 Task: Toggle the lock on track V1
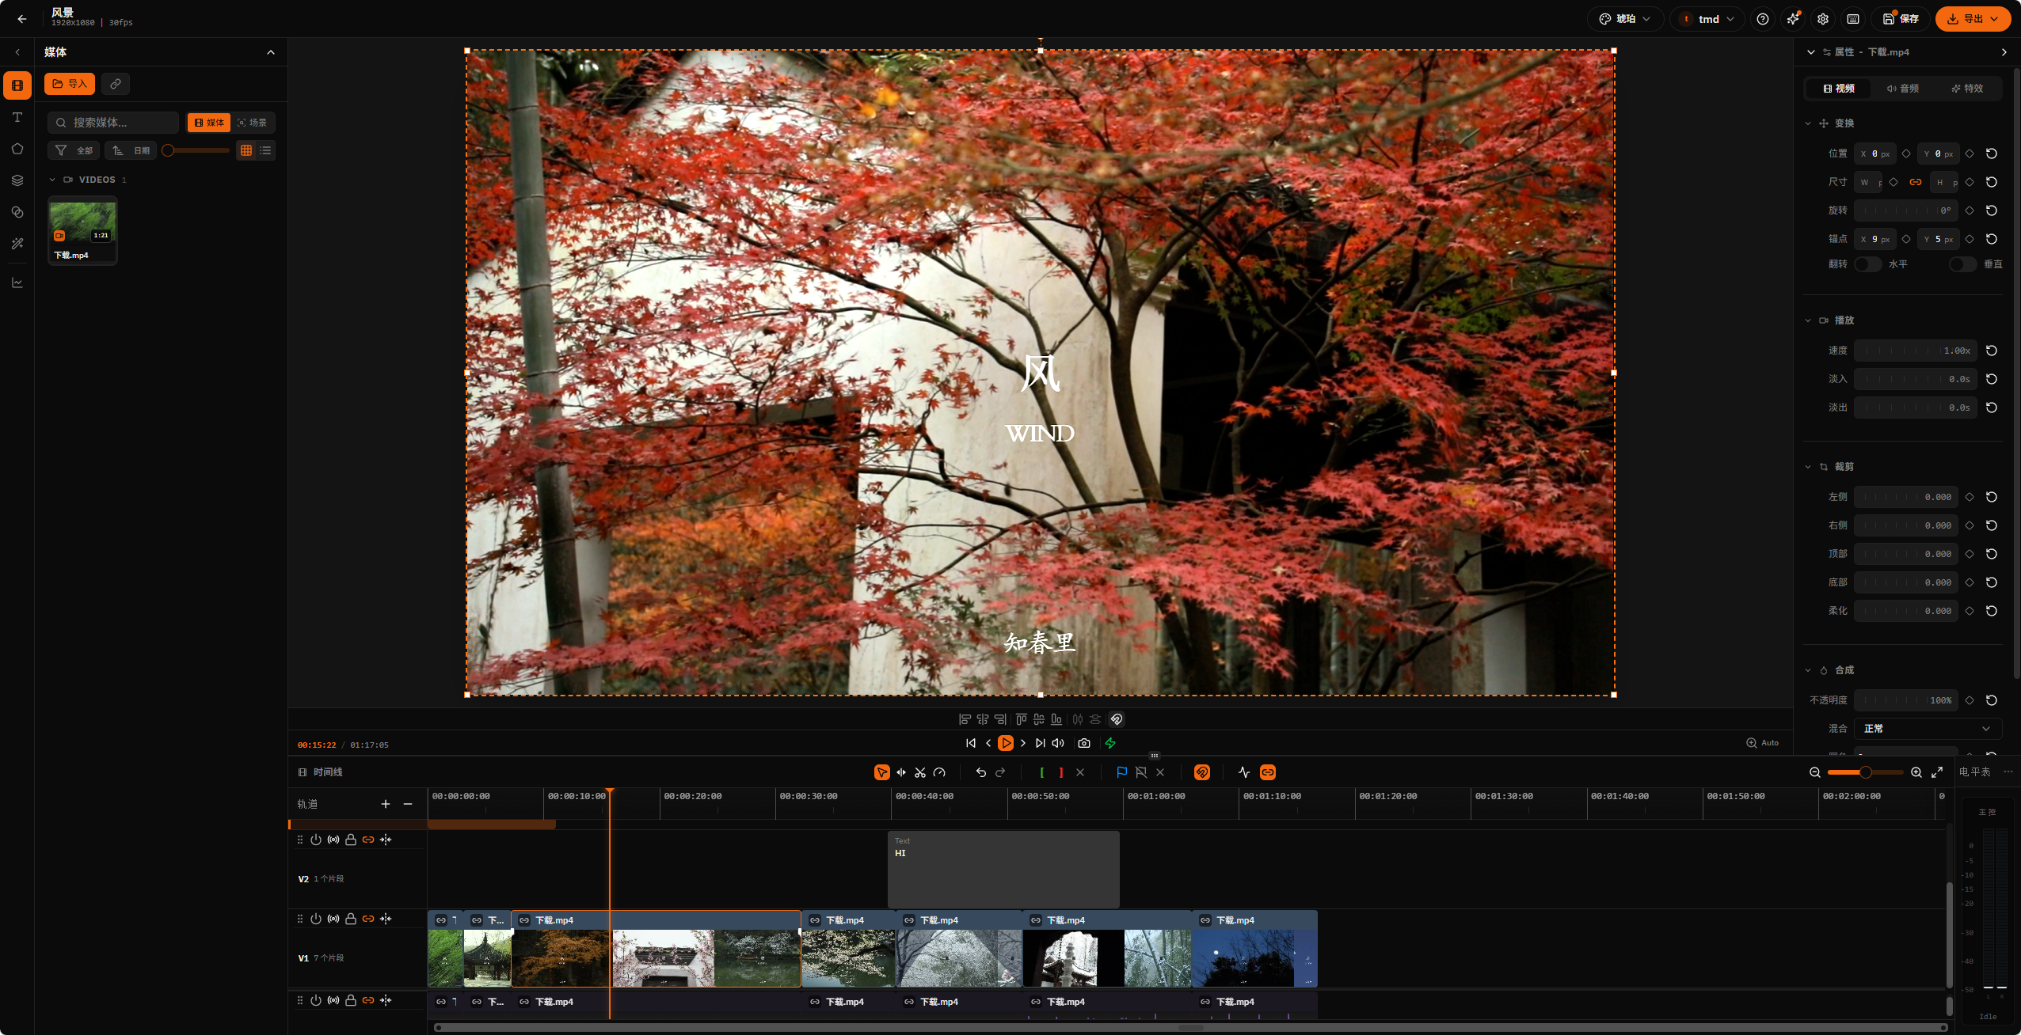coord(351,919)
